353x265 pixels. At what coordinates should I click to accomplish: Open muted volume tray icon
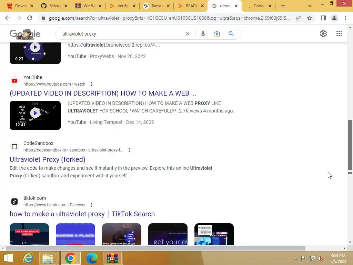coord(321,258)
